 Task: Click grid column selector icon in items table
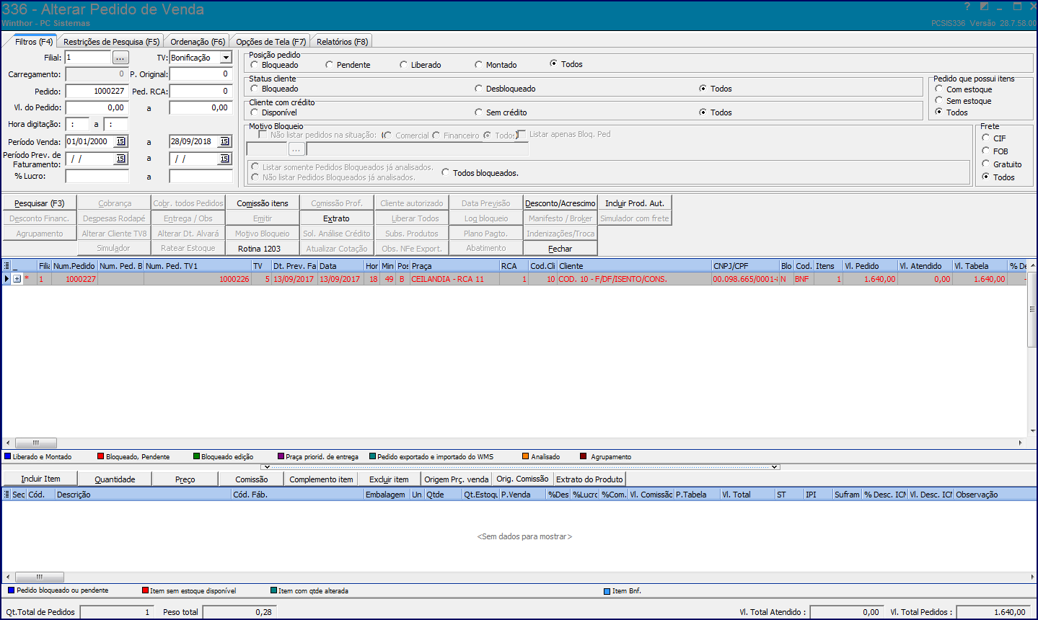click(x=6, y=495)
